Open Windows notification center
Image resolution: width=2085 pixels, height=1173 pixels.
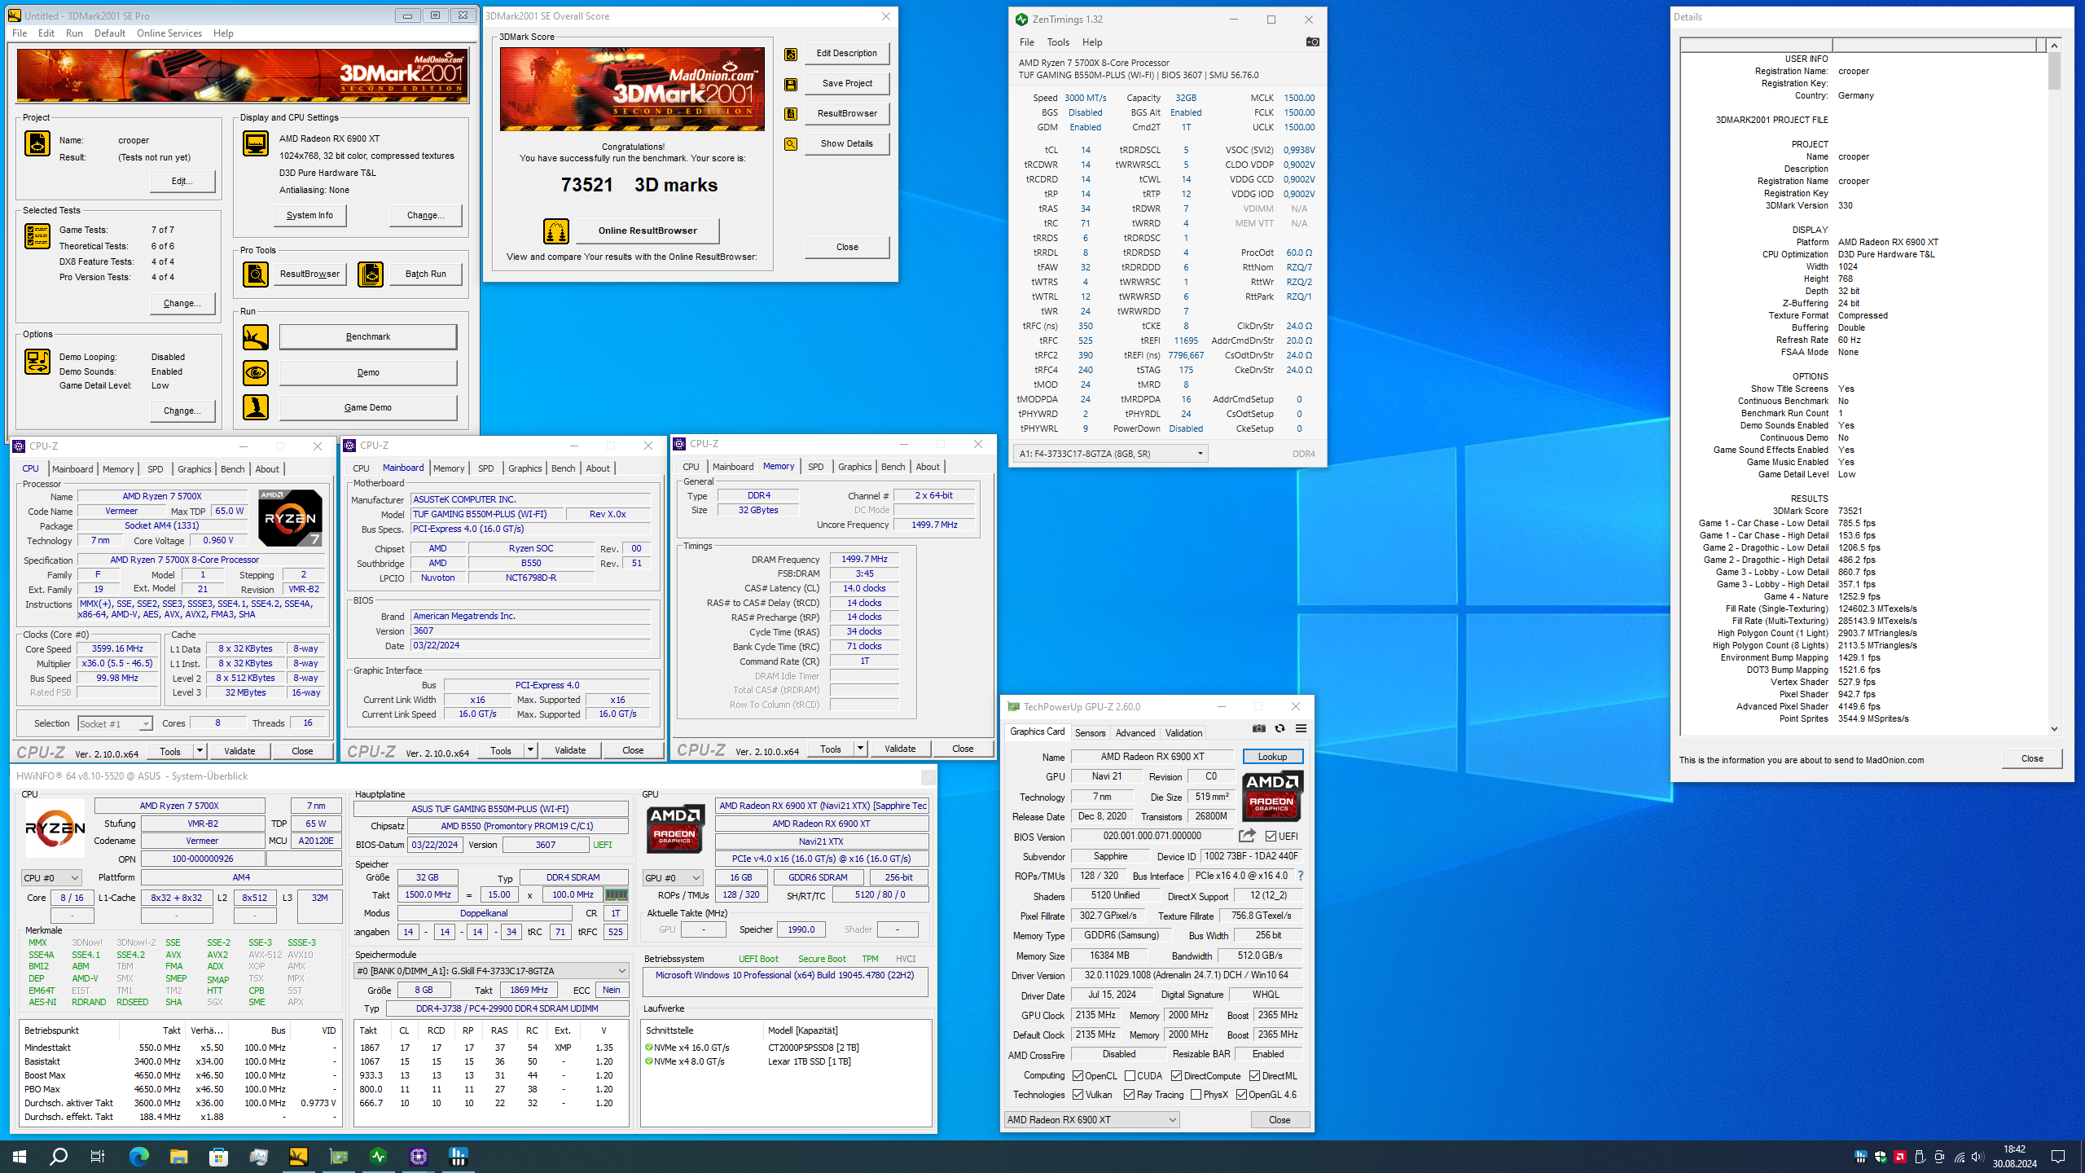point(2058,1156)
